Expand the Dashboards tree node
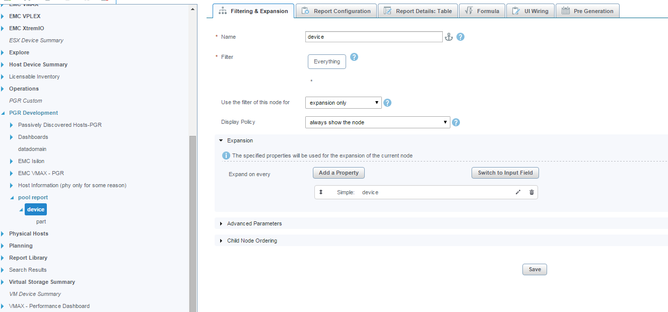Screen dimensions: 668x312 12,137
